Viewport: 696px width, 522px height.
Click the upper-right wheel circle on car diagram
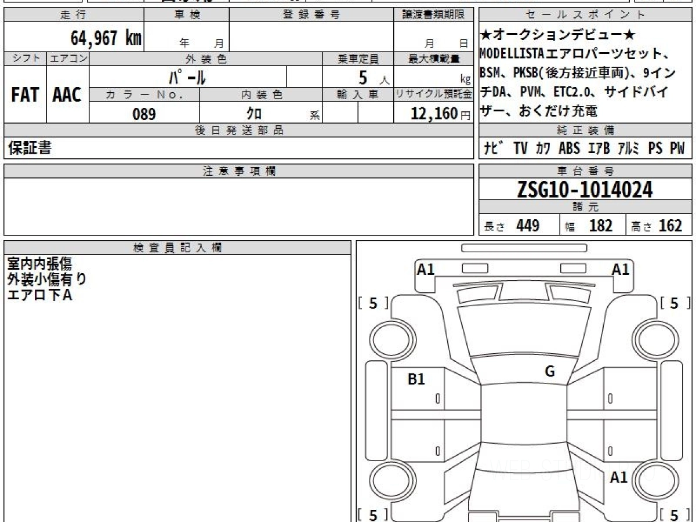tap(655, 338)
